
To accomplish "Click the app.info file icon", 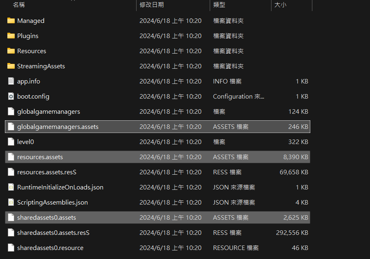I will [x=11, y=81].
